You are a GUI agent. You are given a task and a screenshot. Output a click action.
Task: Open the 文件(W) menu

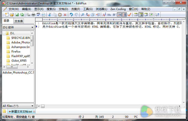click(14, 9)
